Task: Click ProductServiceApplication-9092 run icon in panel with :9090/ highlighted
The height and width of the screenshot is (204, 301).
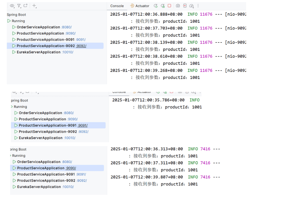Action: coord(14,181)
